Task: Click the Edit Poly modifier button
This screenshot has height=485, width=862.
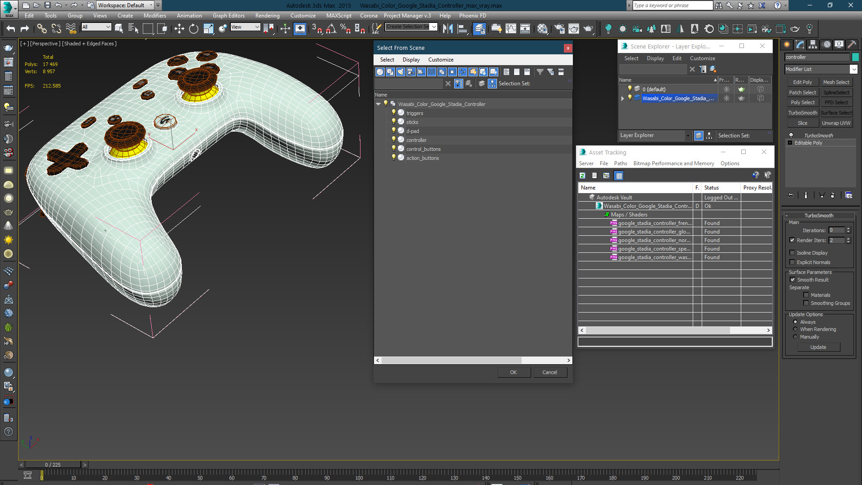Action: coord(802,82)
